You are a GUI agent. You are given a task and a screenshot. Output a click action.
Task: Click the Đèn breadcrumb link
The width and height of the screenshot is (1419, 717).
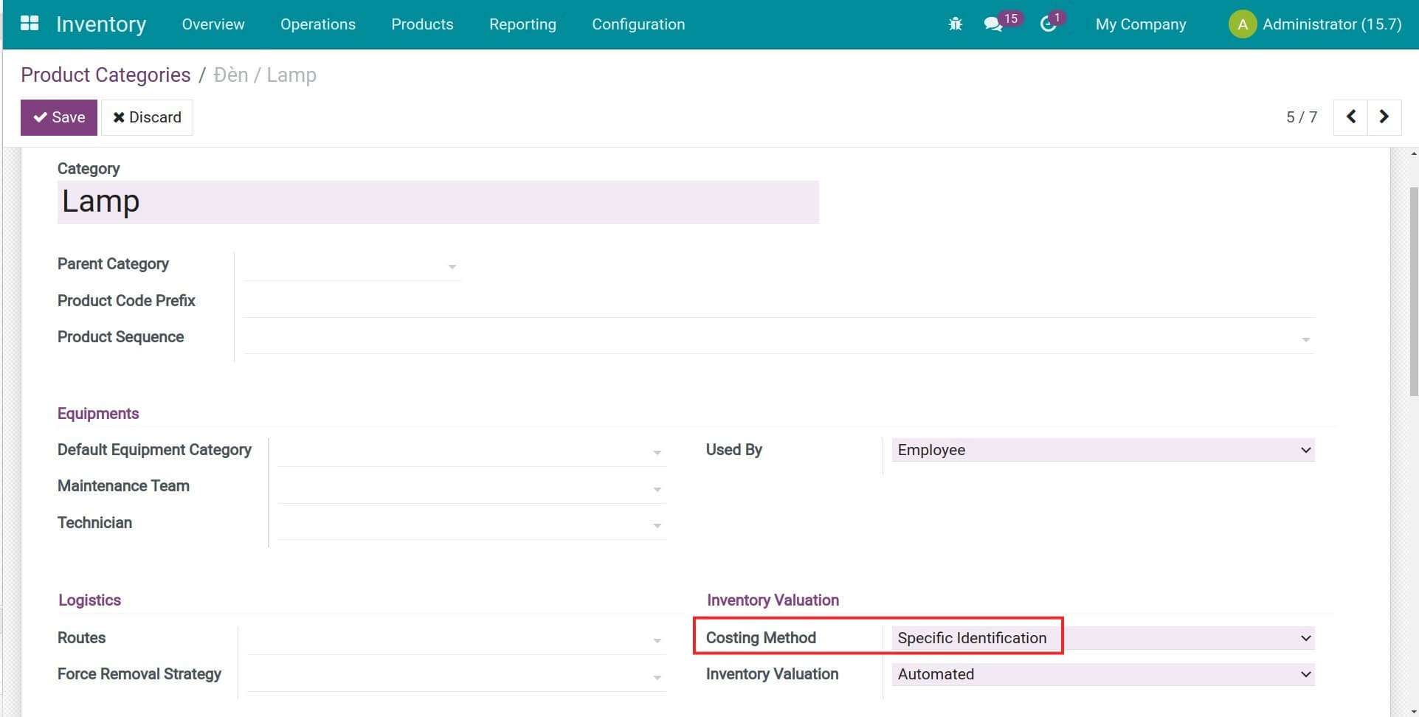(x=231, y=75)
